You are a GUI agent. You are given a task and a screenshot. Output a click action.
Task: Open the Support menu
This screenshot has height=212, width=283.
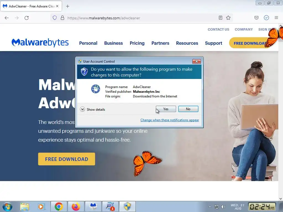click(x=214, y=43)
